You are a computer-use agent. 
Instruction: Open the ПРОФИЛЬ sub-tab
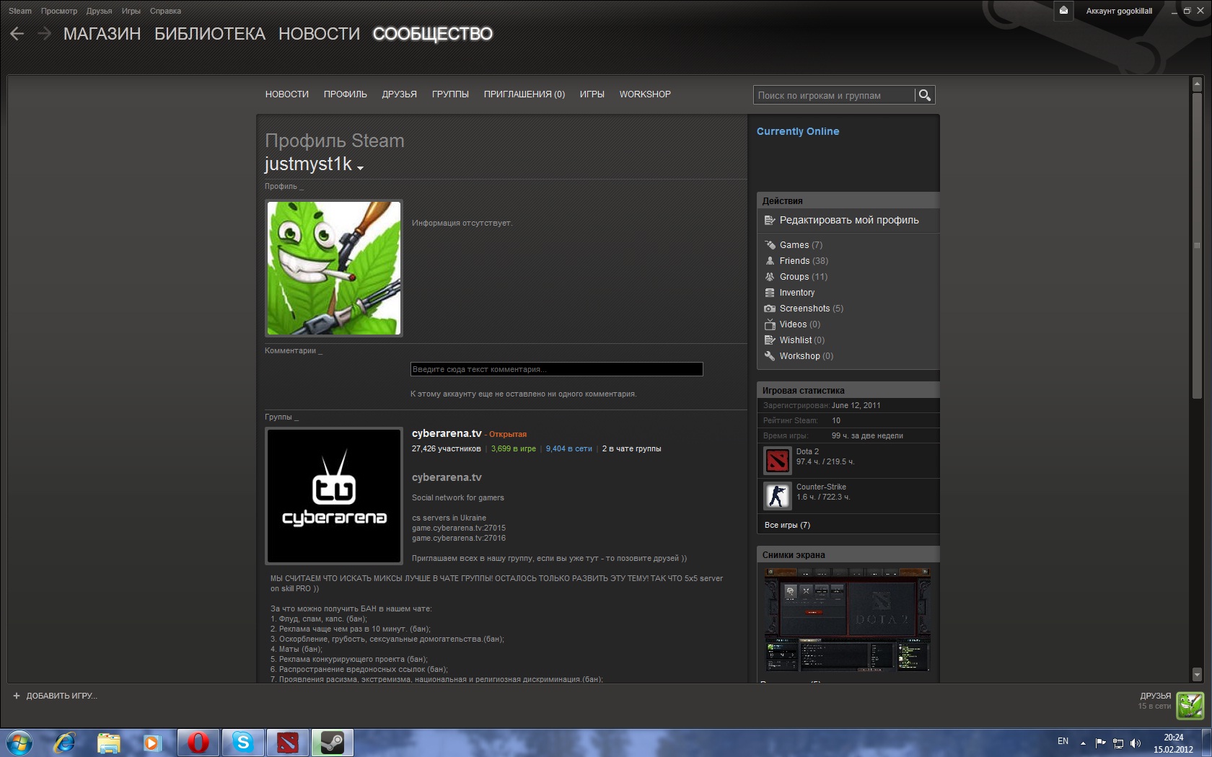pos(346,94)
